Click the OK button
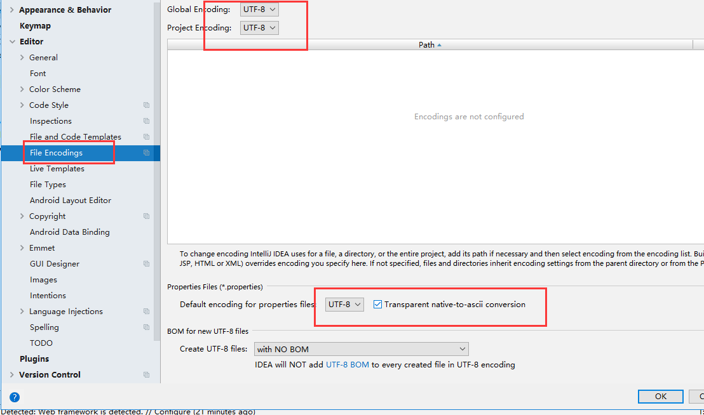This screenshot has width=704, height=415. [660, 396]
